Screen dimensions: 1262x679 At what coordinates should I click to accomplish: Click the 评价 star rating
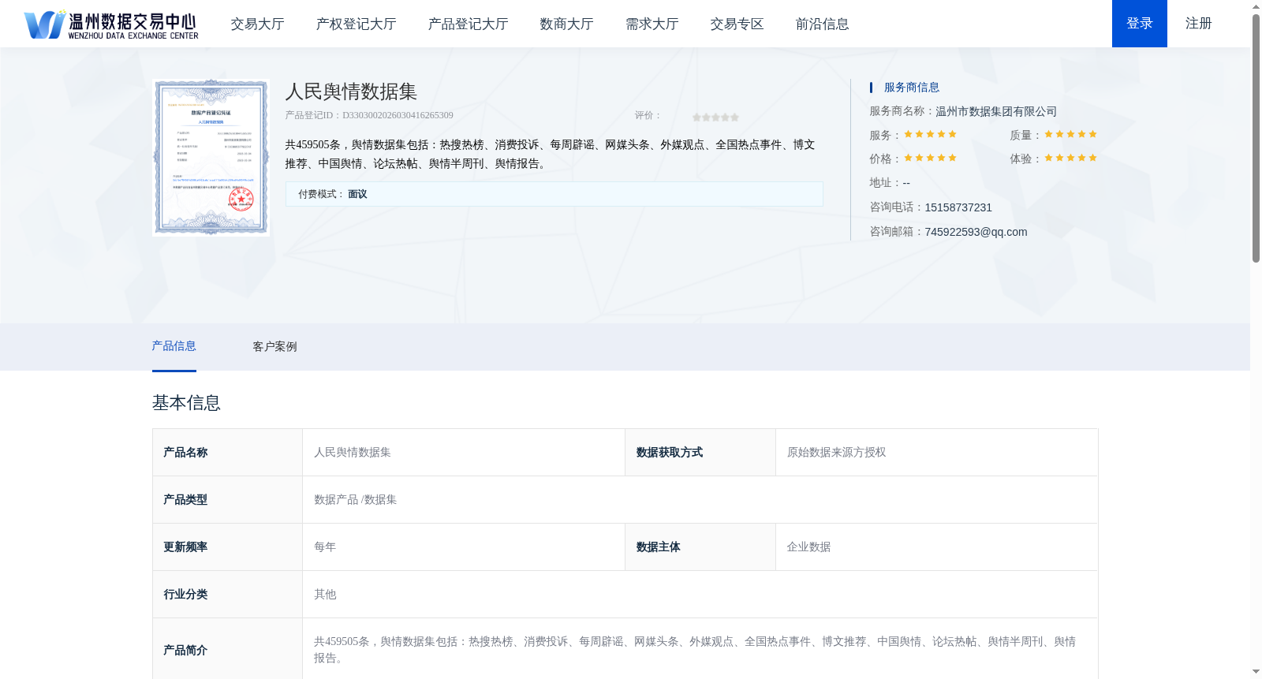715,117
